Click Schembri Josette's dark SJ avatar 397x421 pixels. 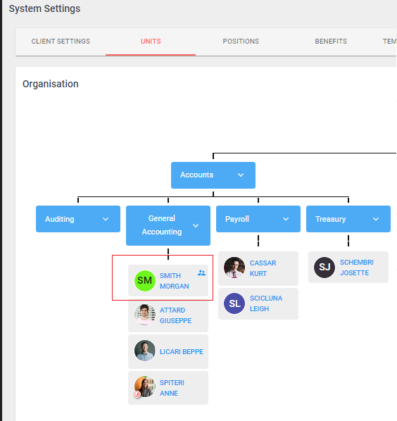click(x=324, y=267)
